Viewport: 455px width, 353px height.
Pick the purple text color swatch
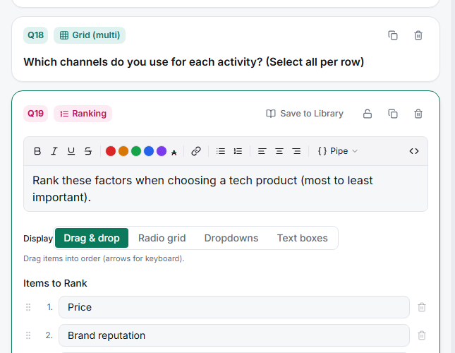(x=162, y=151)
